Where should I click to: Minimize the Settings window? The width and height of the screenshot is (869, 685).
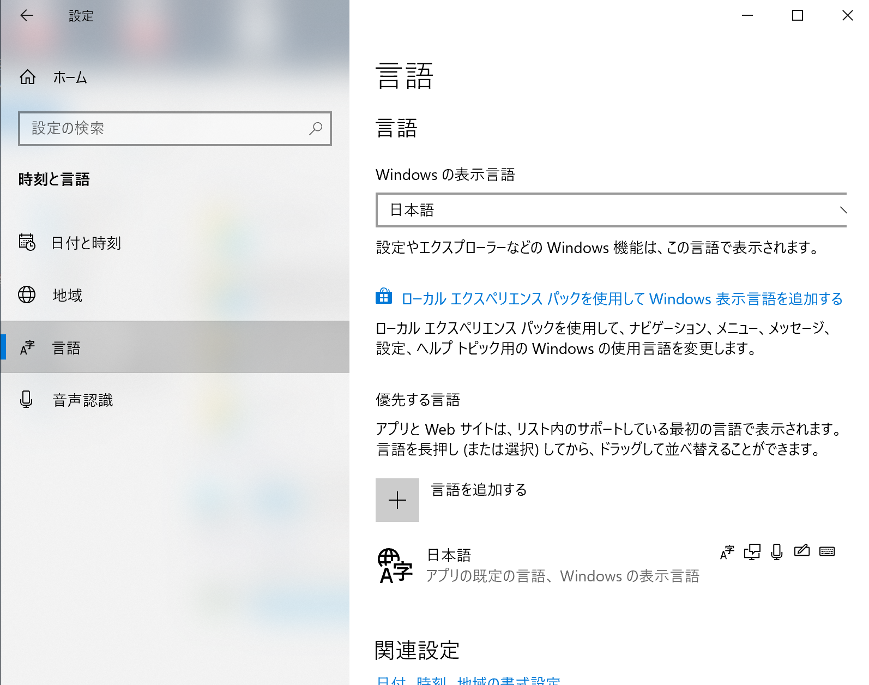click(x=747, y=15)
